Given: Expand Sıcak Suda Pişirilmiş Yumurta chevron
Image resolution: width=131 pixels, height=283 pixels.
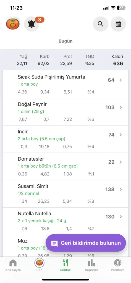Looking at the screenshot, I should tap(121, 80).
